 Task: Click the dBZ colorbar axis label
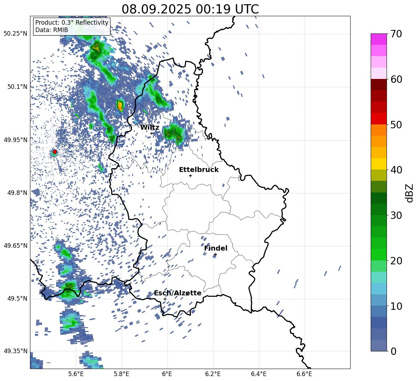(410, 193)
